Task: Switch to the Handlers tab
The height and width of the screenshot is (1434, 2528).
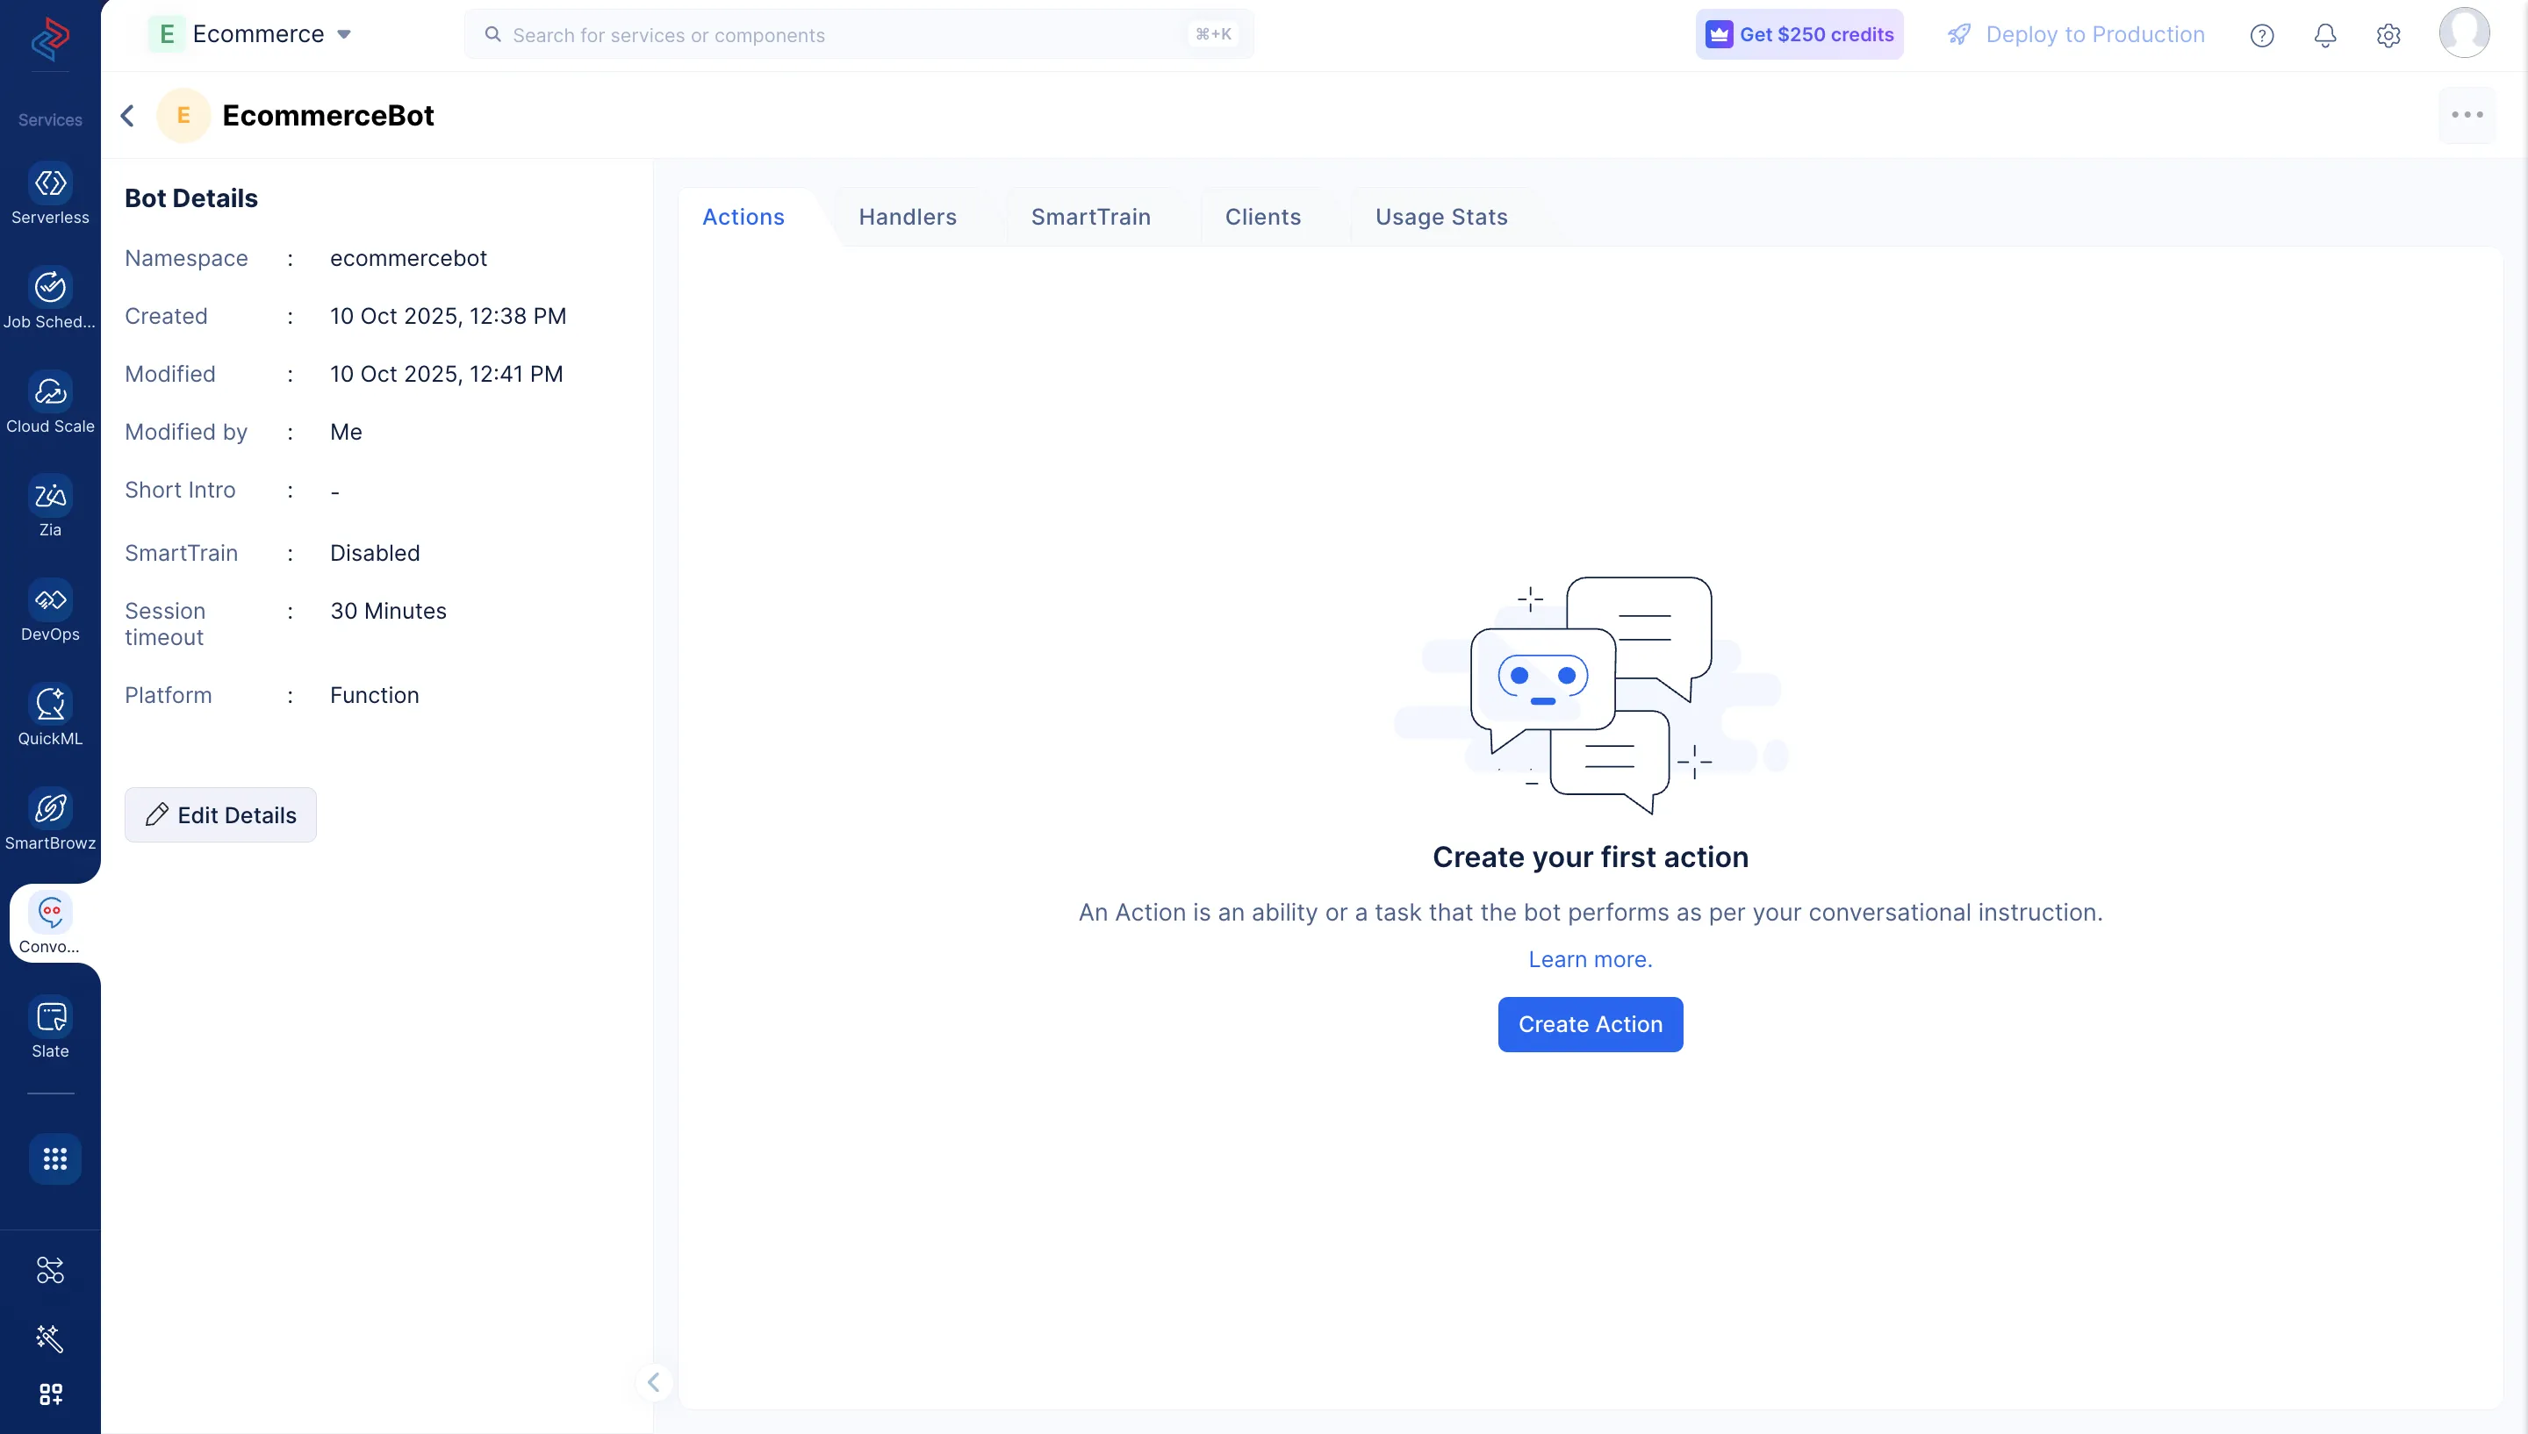Action: pos(907,217)
